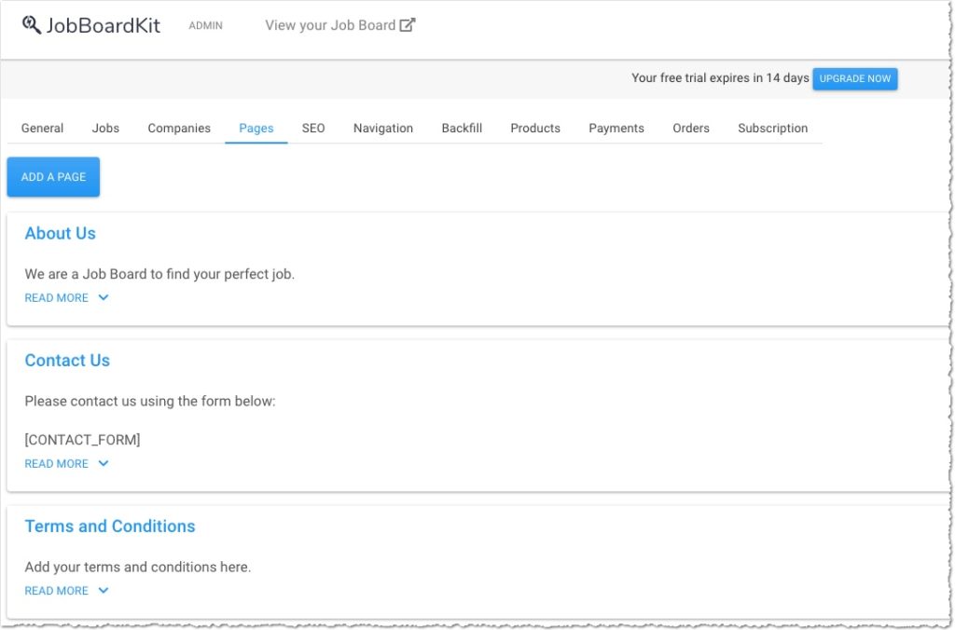Switch to the Navigation tab
The width and height of the screenshot is (955, 630).
coord(383,129)
